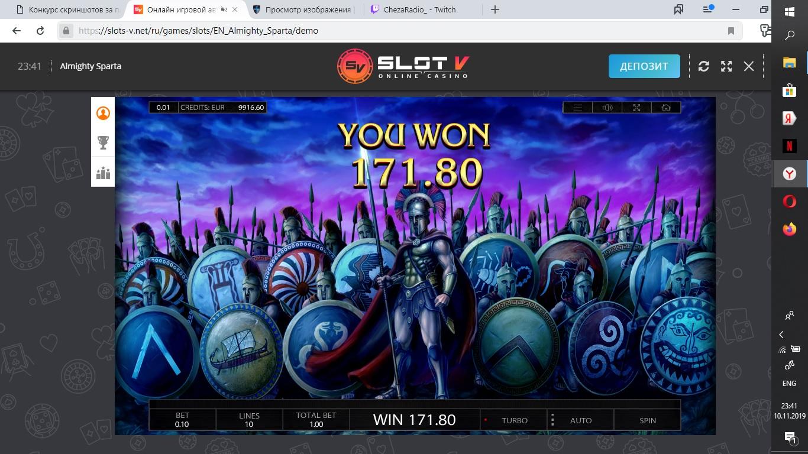This screenshot has width=808, height=454.
Task: Mute the slot game sound
Action: pyautogui.click(x=607, y=108)
